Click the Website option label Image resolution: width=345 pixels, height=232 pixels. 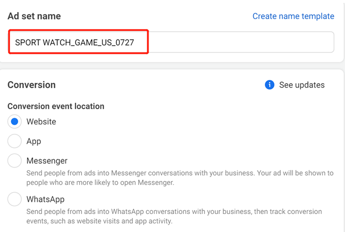pyautogui.click(x=41, y=121)
